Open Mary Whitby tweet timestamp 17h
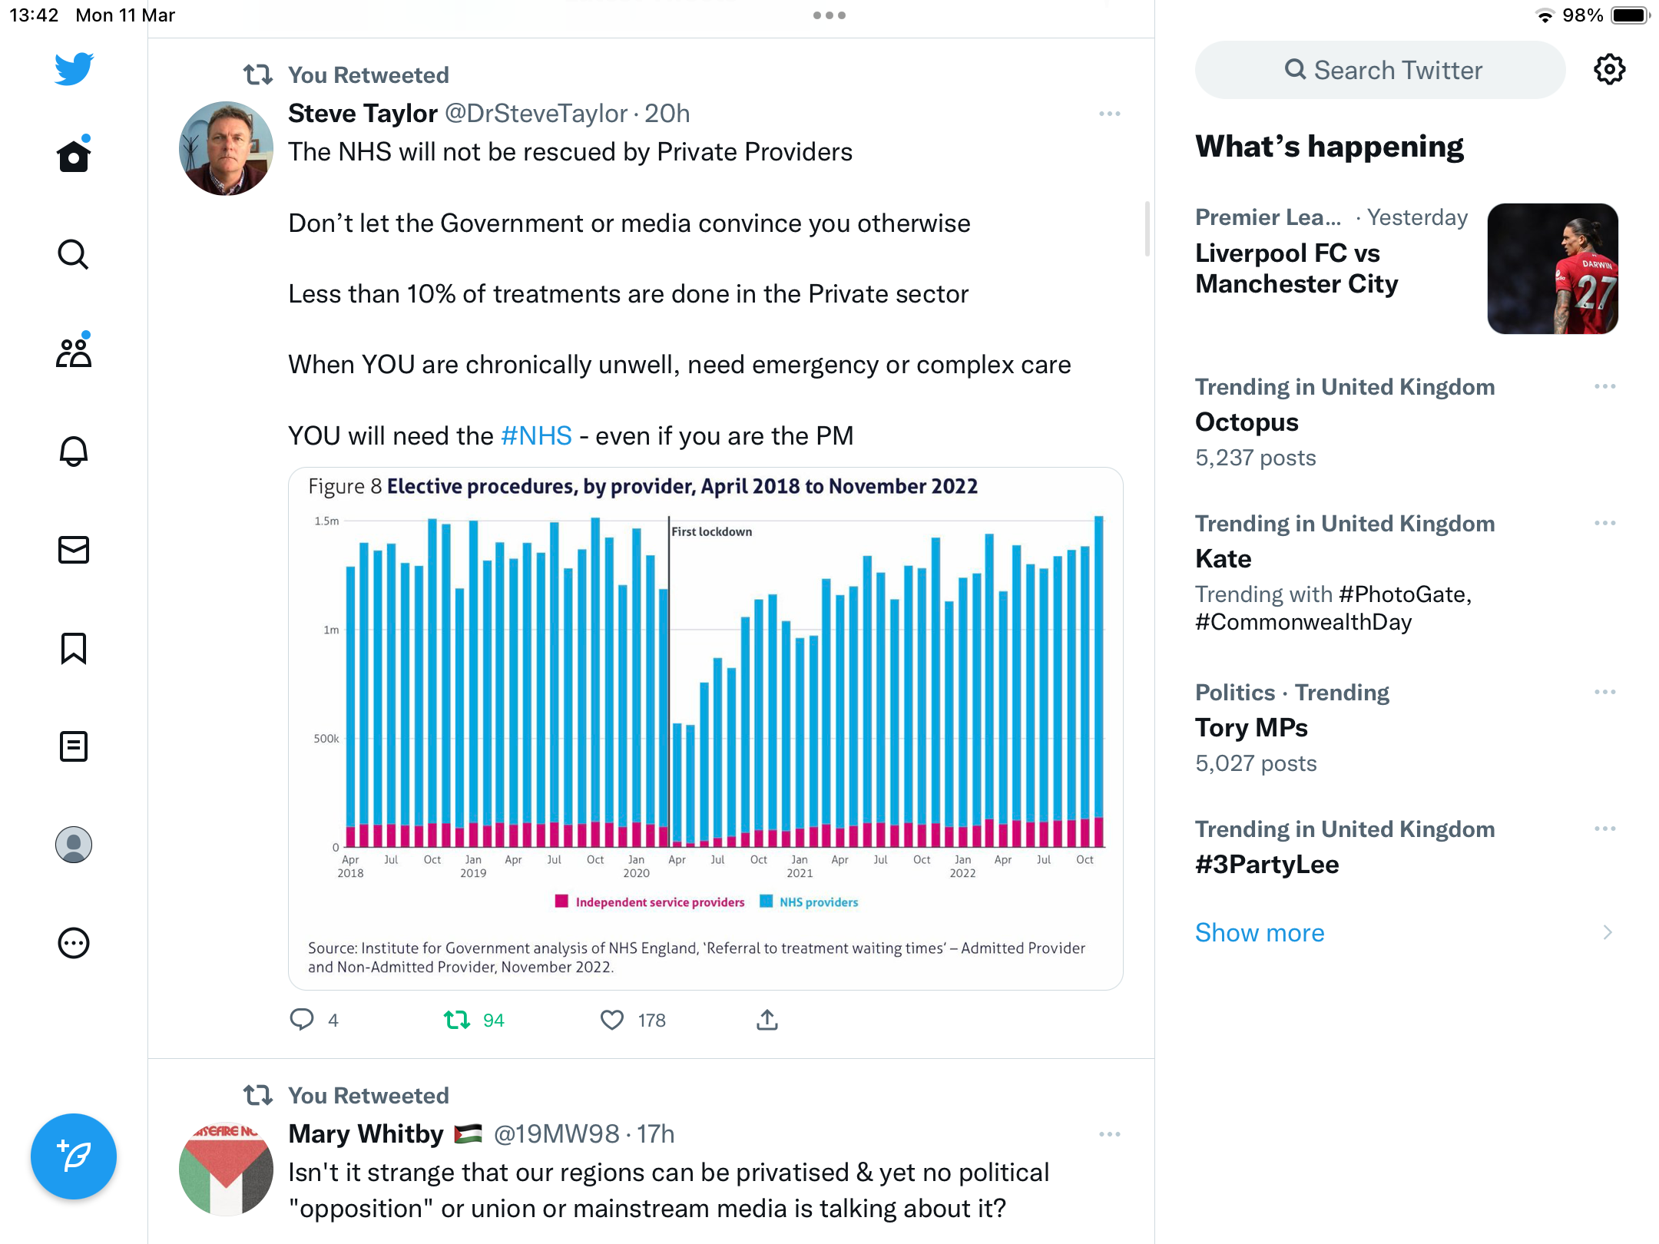 655,1134
